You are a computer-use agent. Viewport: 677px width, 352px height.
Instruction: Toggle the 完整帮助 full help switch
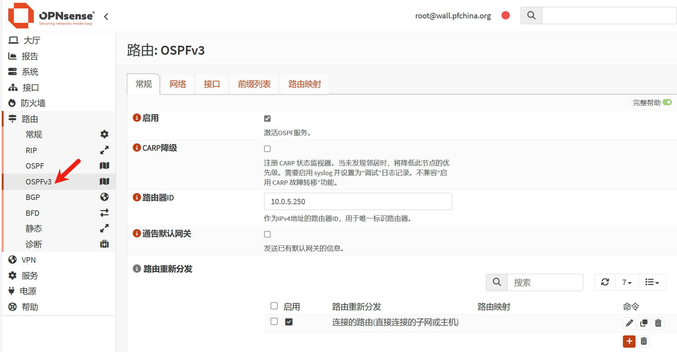click(667, 102)
